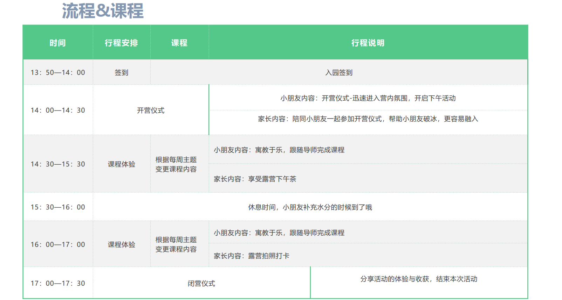Click the 流程&课程 page title
562x300 pixels.
103,11
